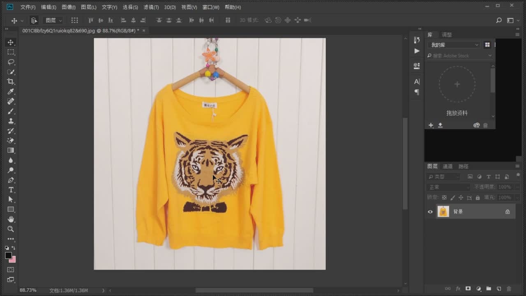
Task: Open the 文件(F) menu
Action: 28,7
